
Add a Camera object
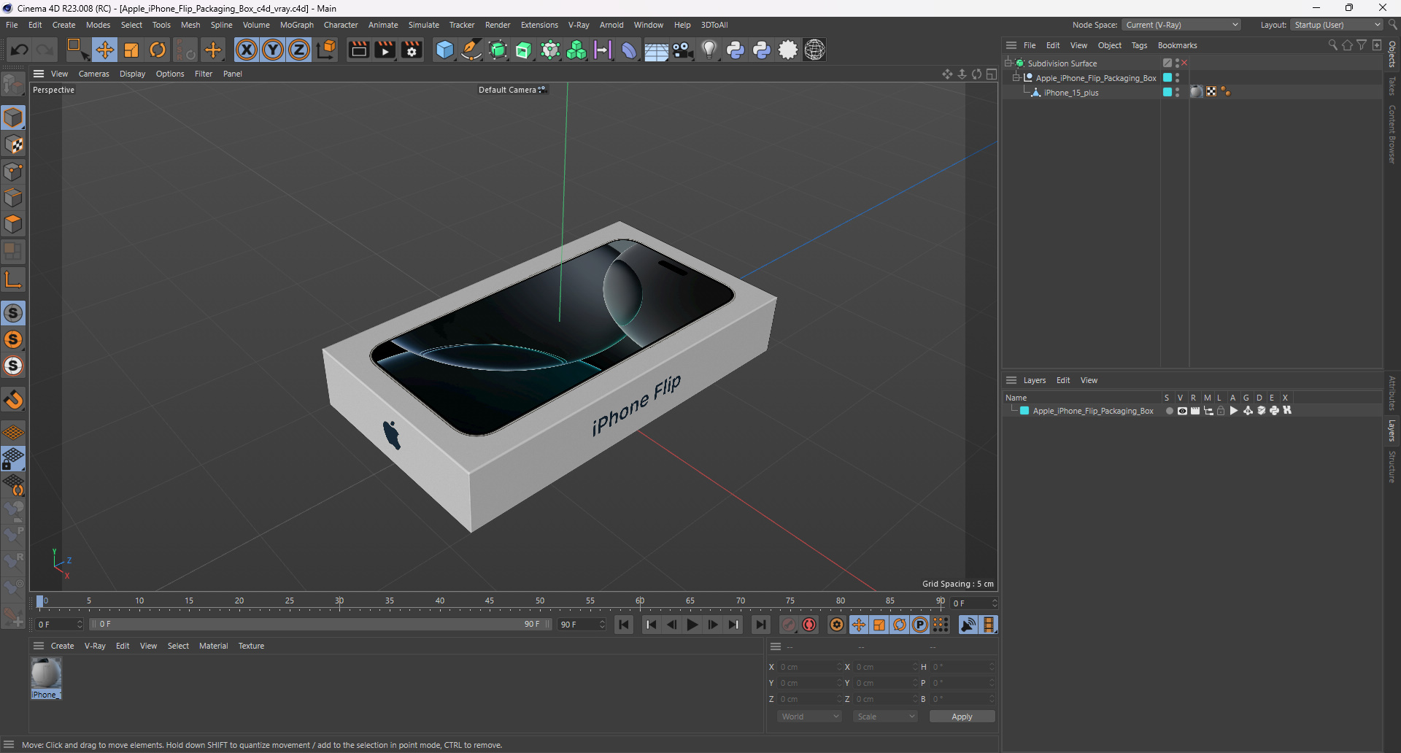point(682,50)
